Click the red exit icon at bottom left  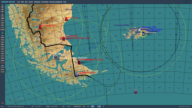(2, 103)
